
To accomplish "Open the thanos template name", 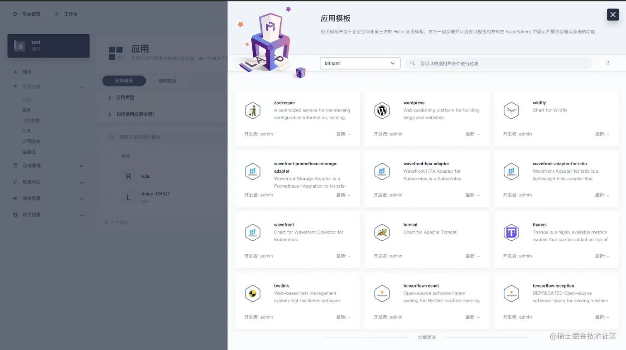I will tap(539, 225).
